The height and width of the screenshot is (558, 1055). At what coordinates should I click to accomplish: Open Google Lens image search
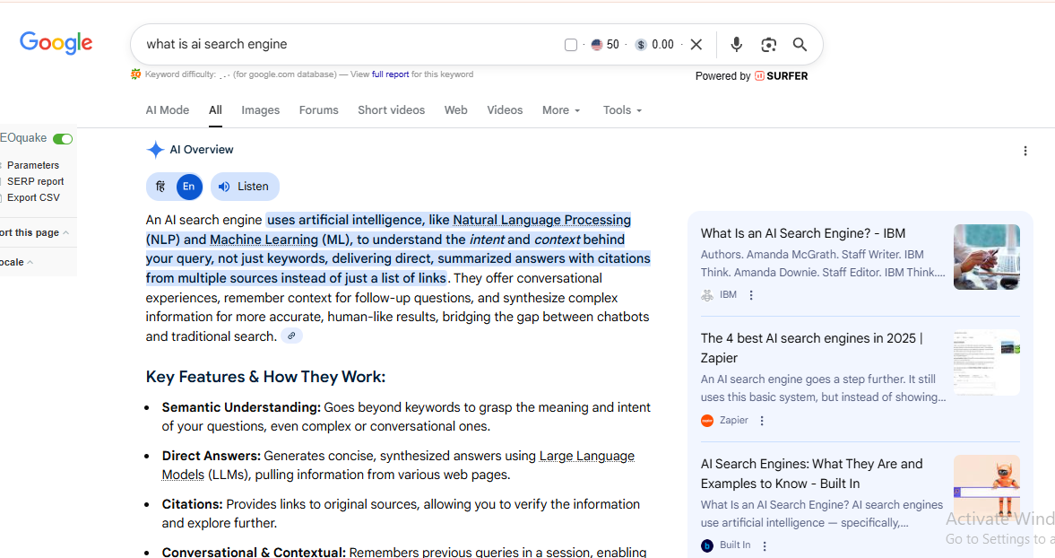pos(768,45)
